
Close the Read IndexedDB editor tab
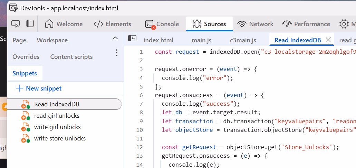click(x=328, y=40)
